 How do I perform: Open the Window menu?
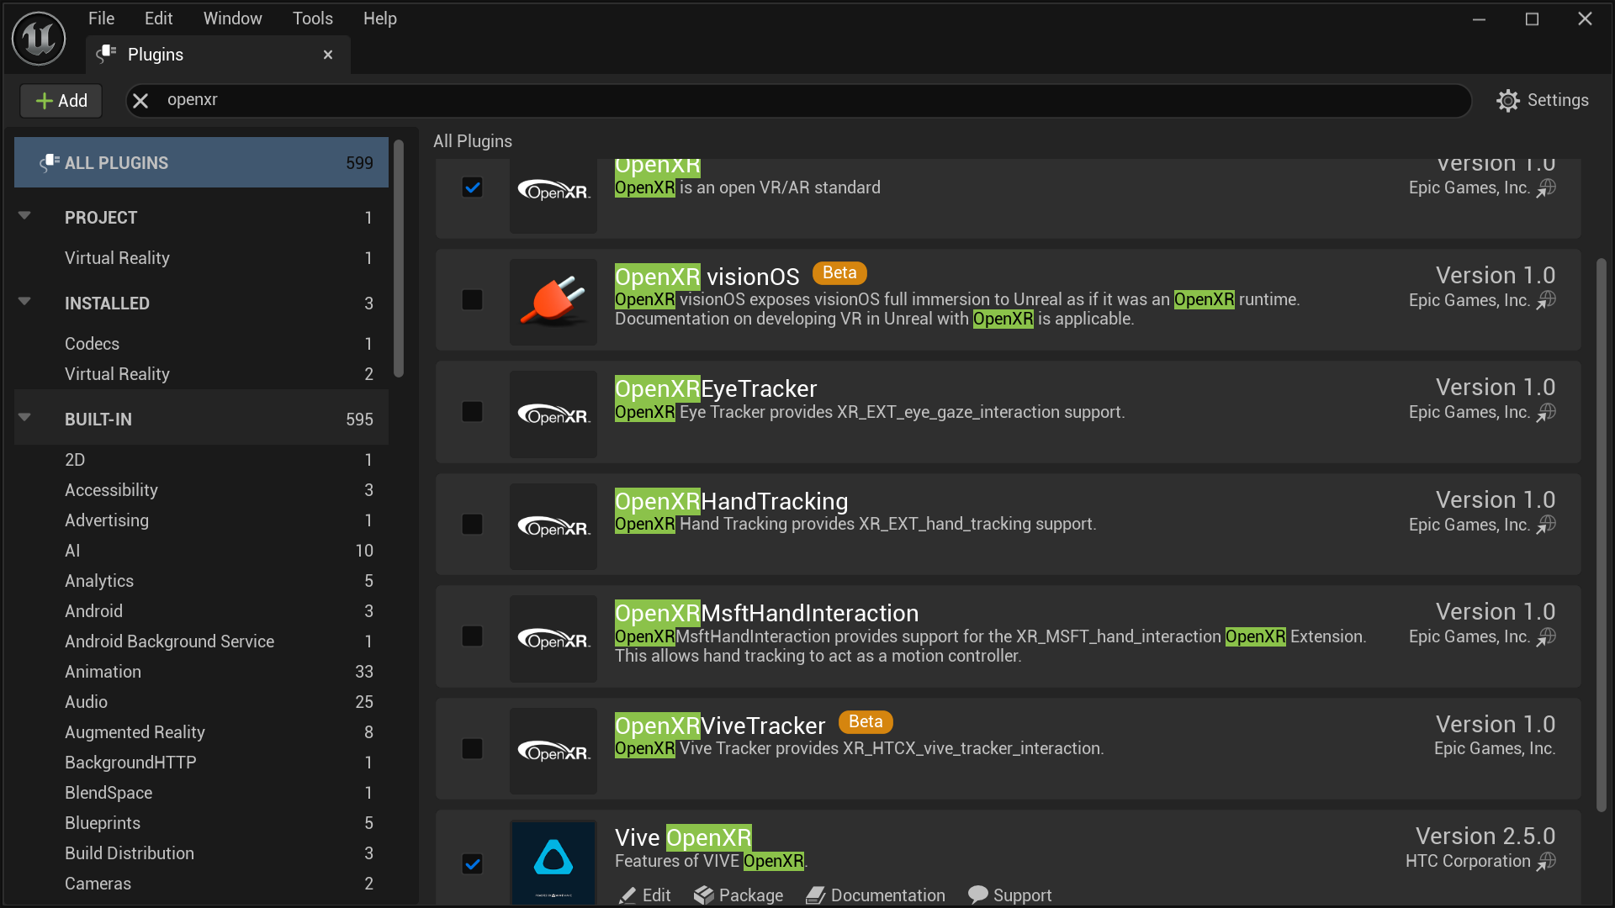232,18
